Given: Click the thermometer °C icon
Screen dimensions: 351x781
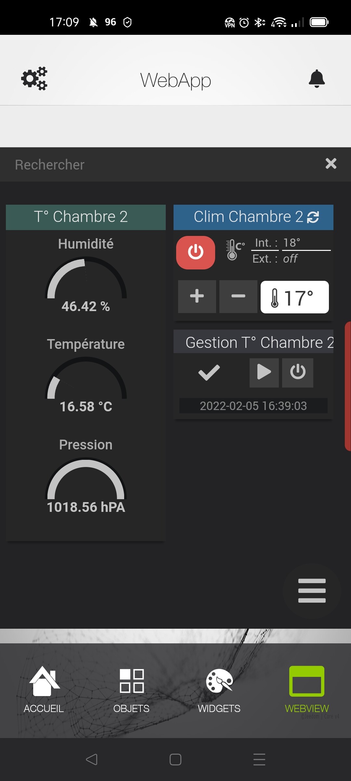Looking at the screenshot, I should click(235, 250).
